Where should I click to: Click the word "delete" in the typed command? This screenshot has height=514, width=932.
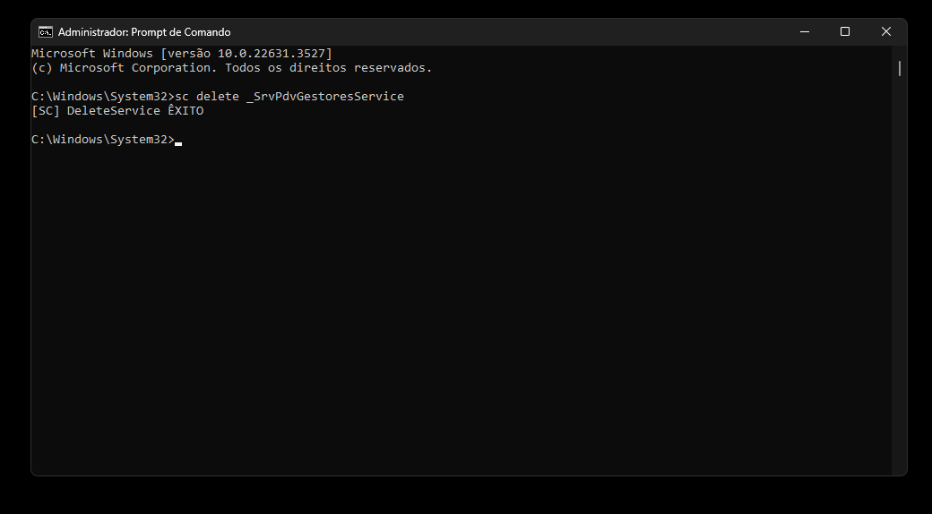[x=218, y=96]
